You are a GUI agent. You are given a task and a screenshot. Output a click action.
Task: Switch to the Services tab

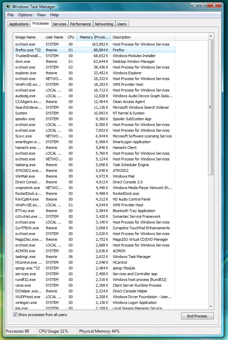(59, 24)
